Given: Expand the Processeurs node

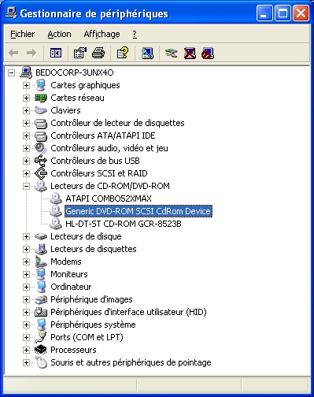Looking at the screenshot, I should [26, 350].
